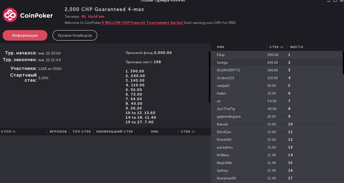Click the player list scrollbar
The width and height of the screenshot is (344, 183).
click(x=343, y=63)
